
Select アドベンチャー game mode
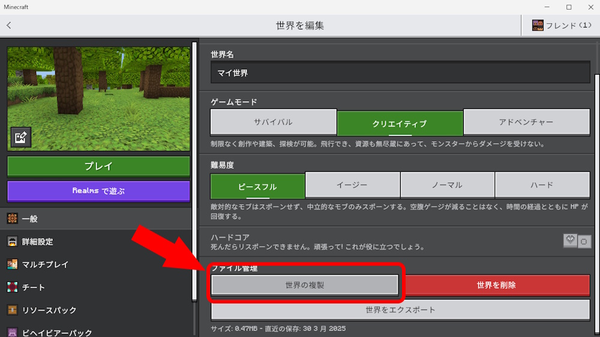(x=527, y=122)
